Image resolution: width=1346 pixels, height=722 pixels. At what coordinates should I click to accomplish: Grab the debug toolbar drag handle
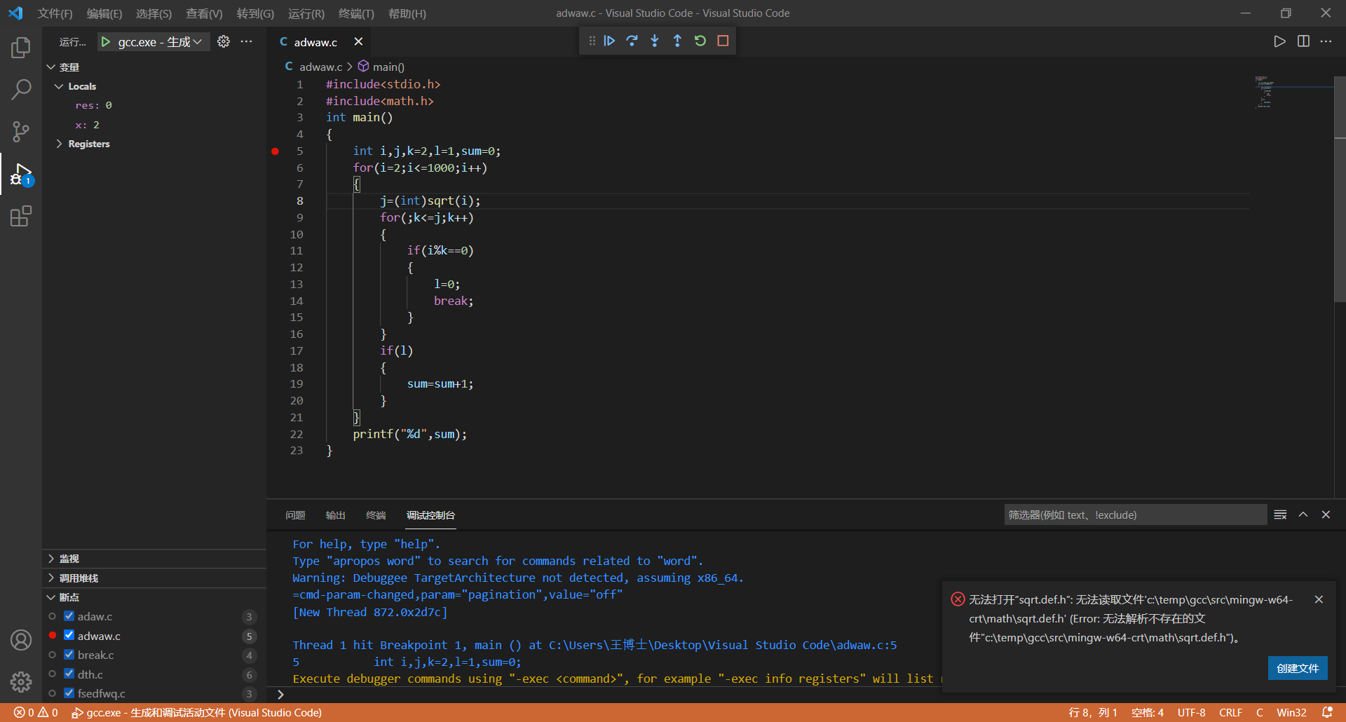(592, 41)
